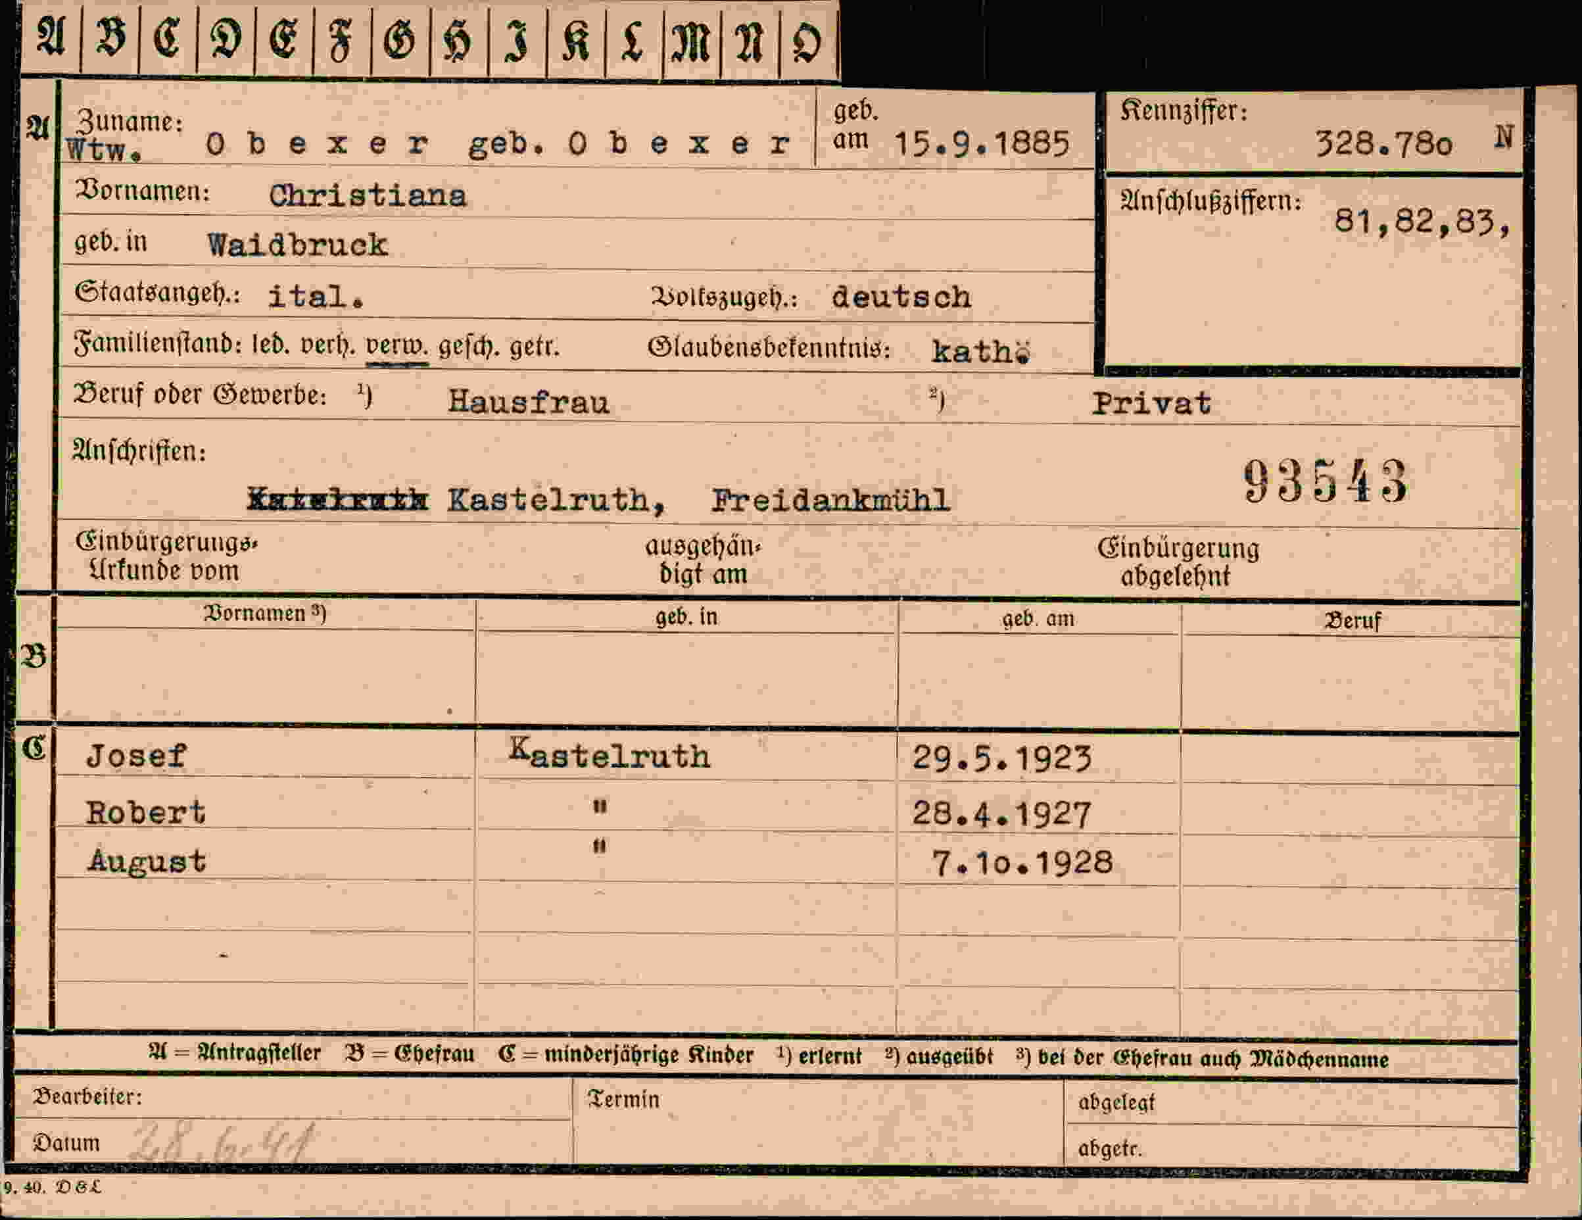Click alphabet index tab letter 'L'

point(633,41)
